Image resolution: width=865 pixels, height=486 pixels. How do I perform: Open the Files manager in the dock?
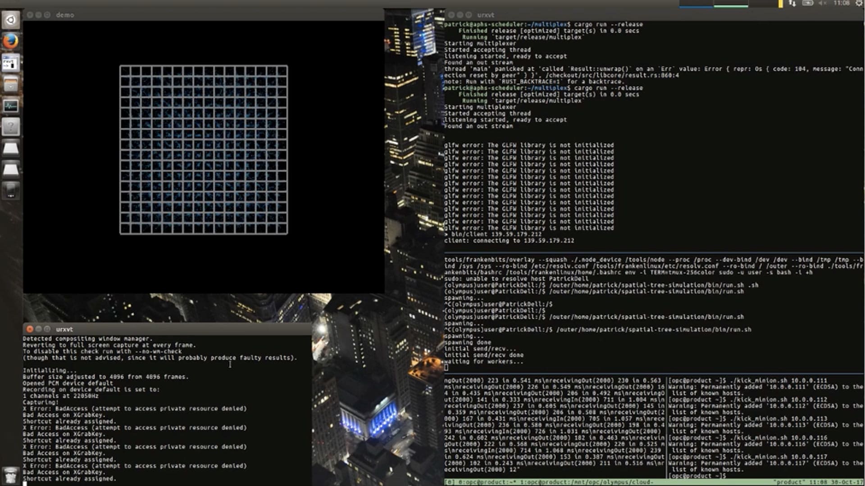(11, 84)
